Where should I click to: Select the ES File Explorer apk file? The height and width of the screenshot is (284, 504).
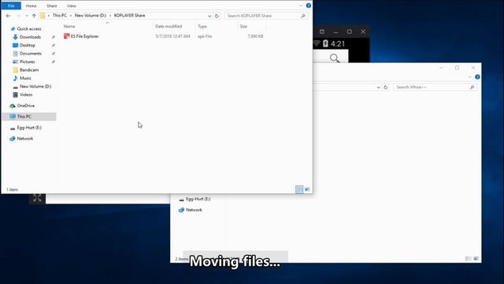pos(164,36)
